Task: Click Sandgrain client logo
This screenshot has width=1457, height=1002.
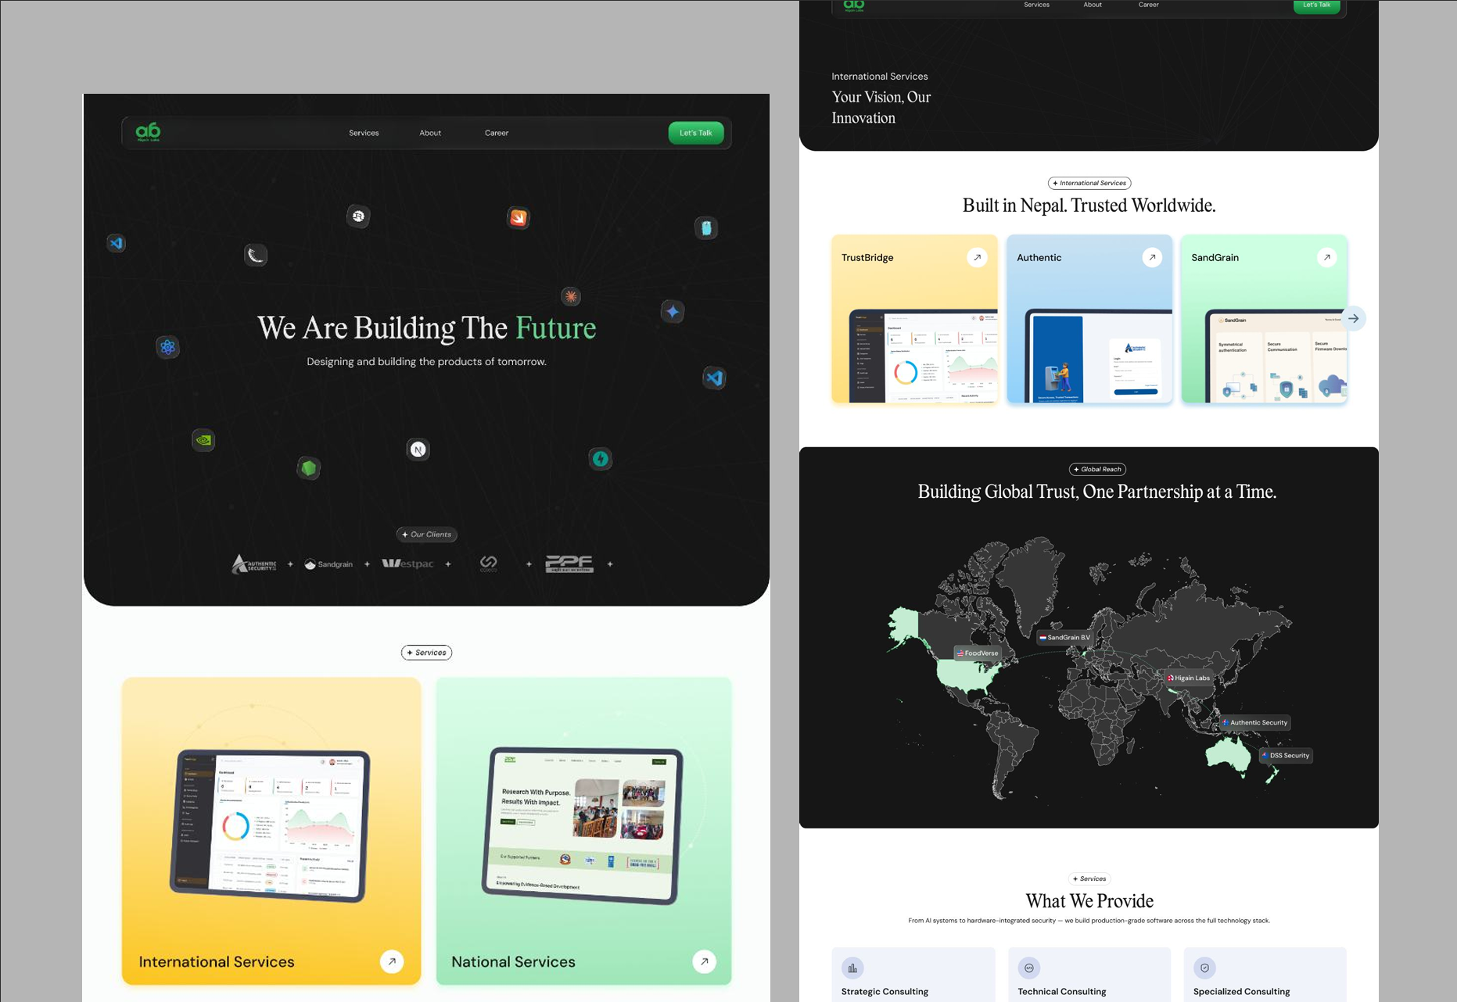Action: click(328, 564)
